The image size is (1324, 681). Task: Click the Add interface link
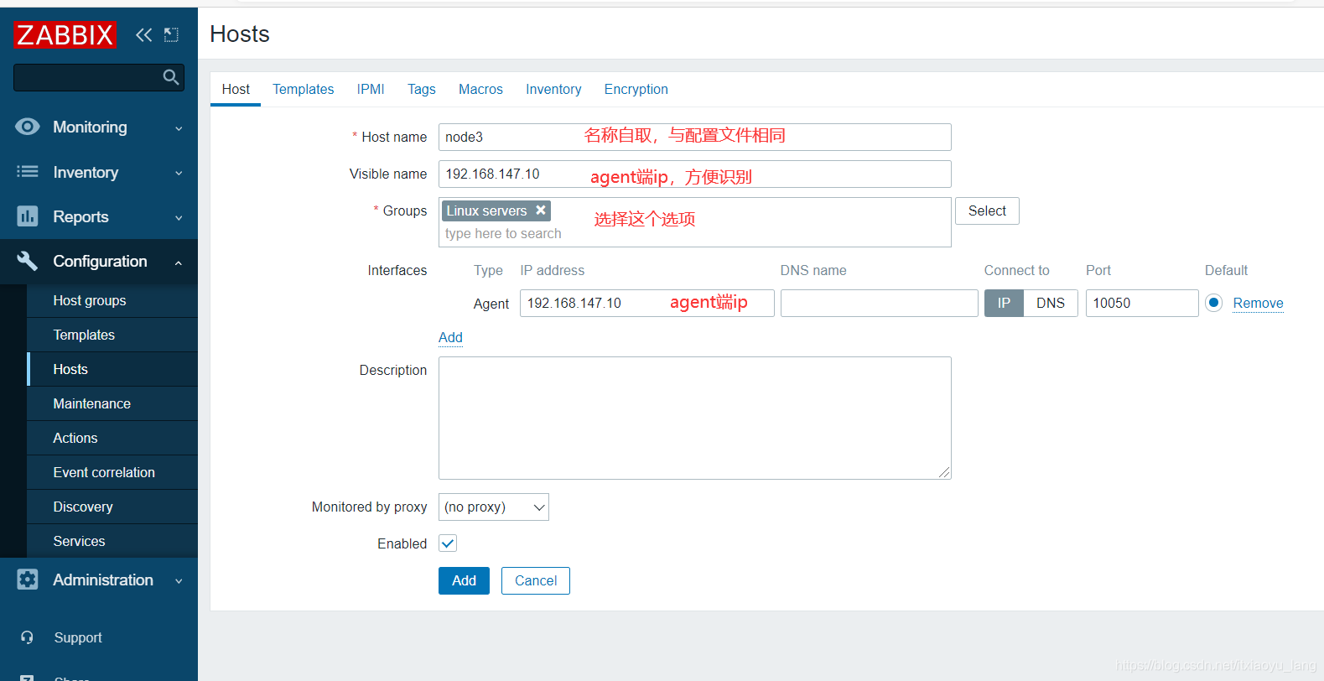click(450, 337)
